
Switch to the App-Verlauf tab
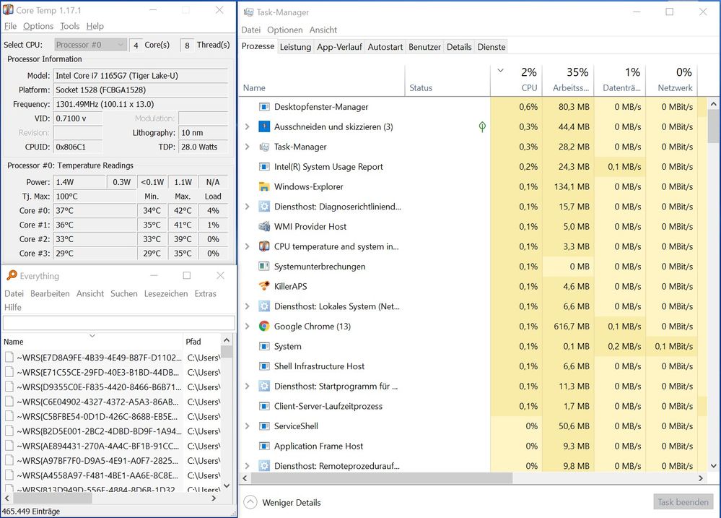pos(339,47)
